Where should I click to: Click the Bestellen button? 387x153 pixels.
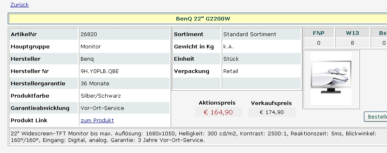pos(375,116)
